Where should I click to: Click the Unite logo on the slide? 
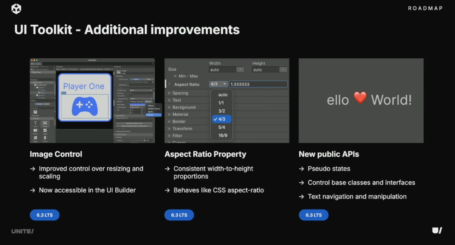(22, 231)
